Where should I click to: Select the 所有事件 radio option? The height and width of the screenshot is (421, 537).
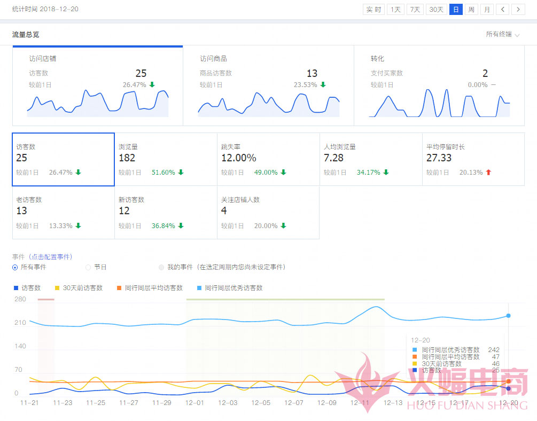(15, 267)
